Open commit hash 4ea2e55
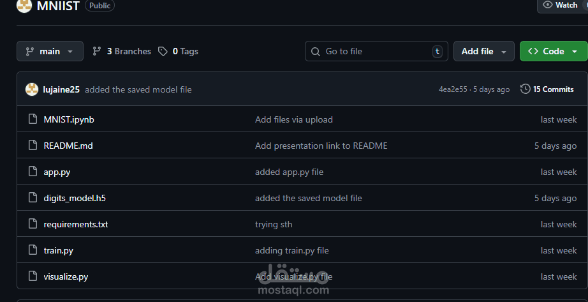 point(453,89)
